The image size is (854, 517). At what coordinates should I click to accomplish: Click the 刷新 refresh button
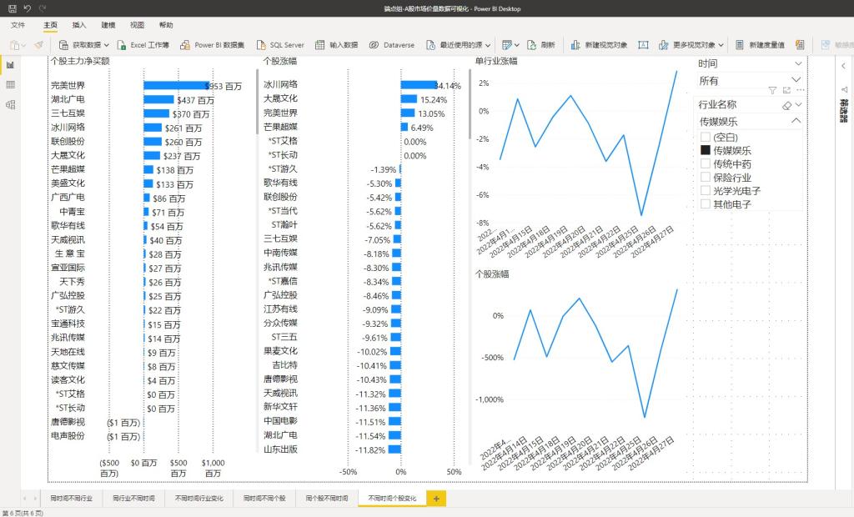click(541, 45)
